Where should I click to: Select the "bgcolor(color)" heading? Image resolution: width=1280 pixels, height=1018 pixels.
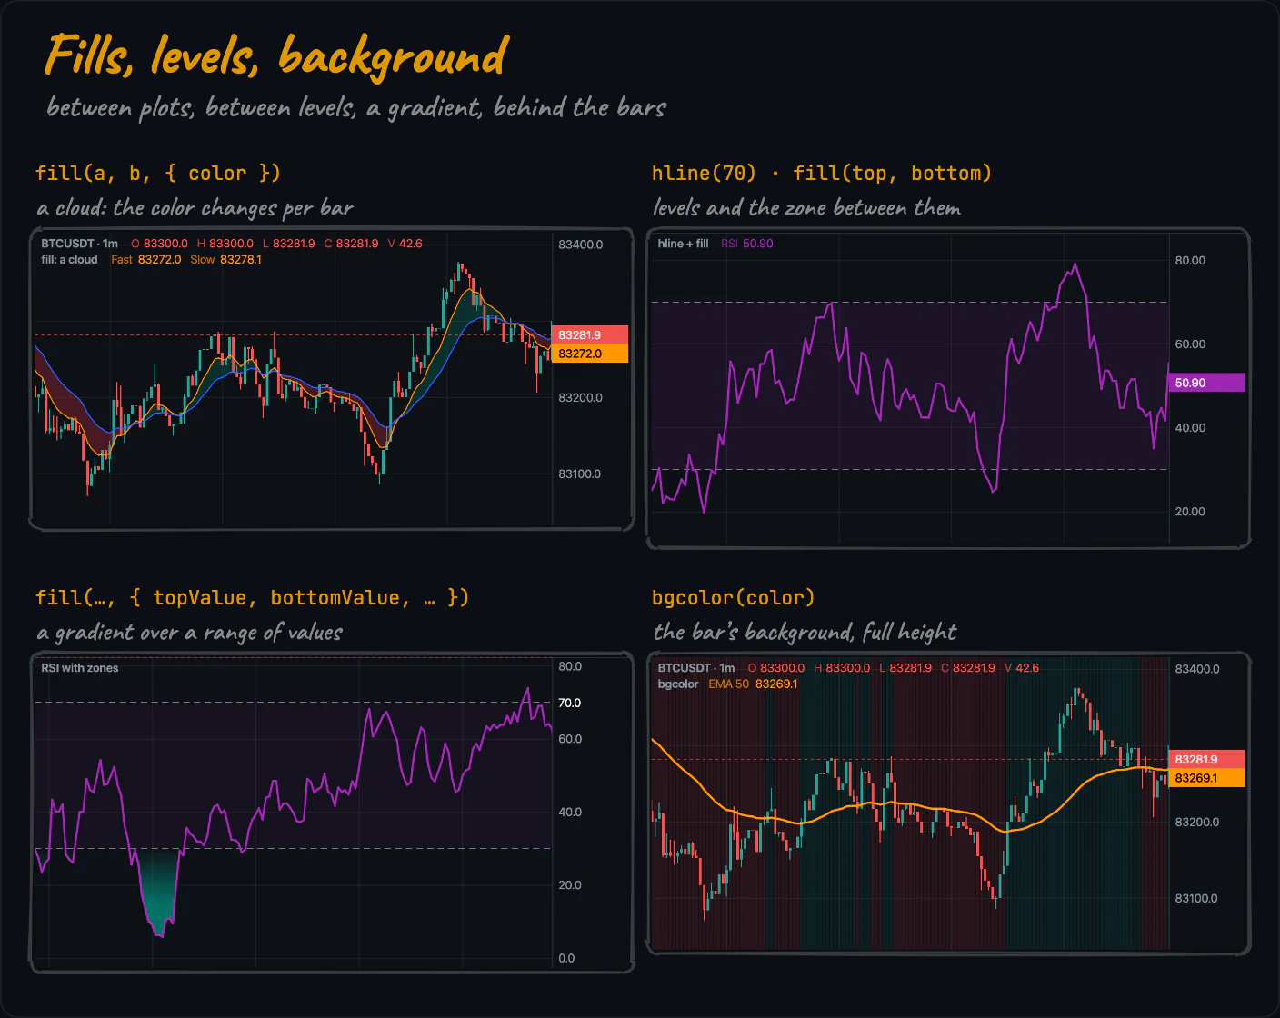pyautogui.click(x=734, y=597)
